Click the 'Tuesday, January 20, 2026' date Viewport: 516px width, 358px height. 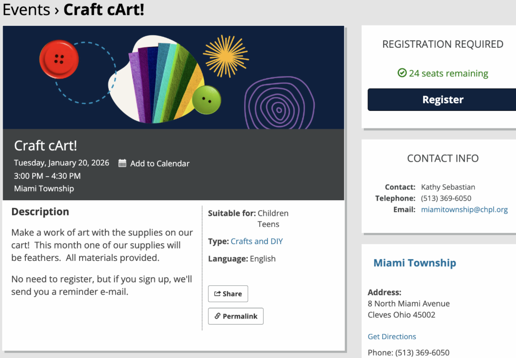click(x=61, y=163)
